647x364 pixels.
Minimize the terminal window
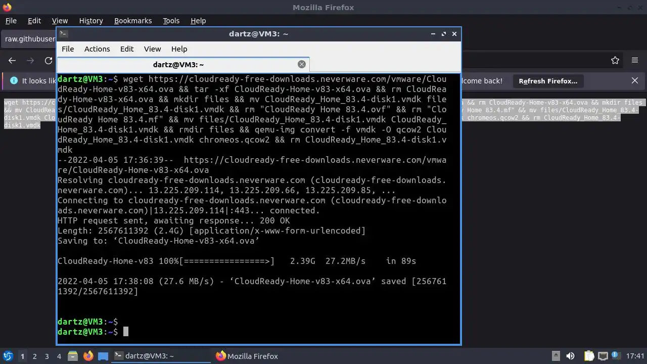click(x=433, y=34)
